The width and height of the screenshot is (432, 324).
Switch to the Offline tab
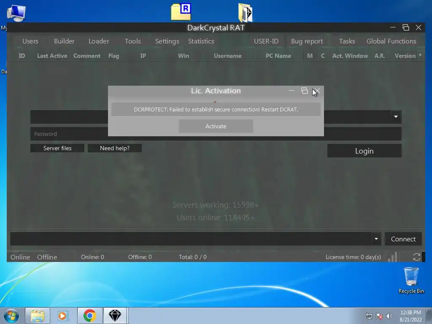click(47, 257)
